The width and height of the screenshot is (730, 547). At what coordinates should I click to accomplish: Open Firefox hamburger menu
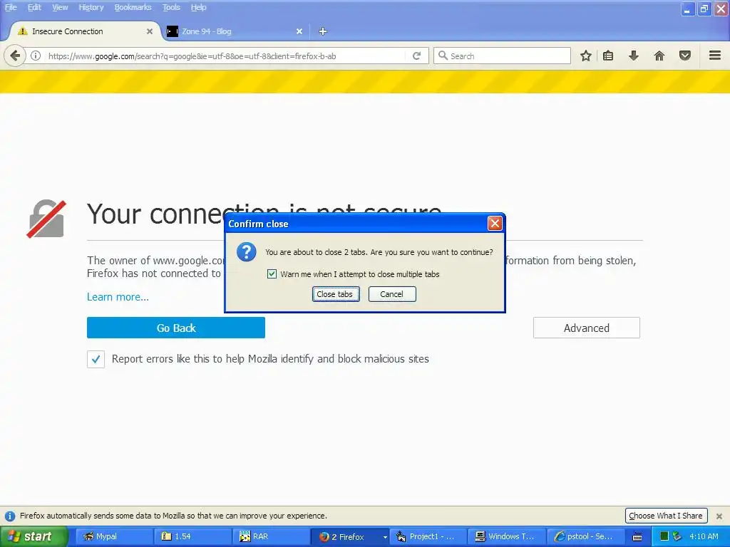715,56
